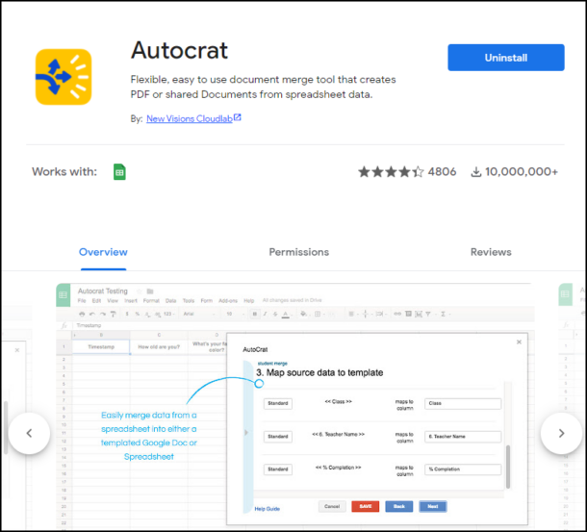The image size is (587, 532).
Task: Click the star rating icons
Action: click(391, 172)
